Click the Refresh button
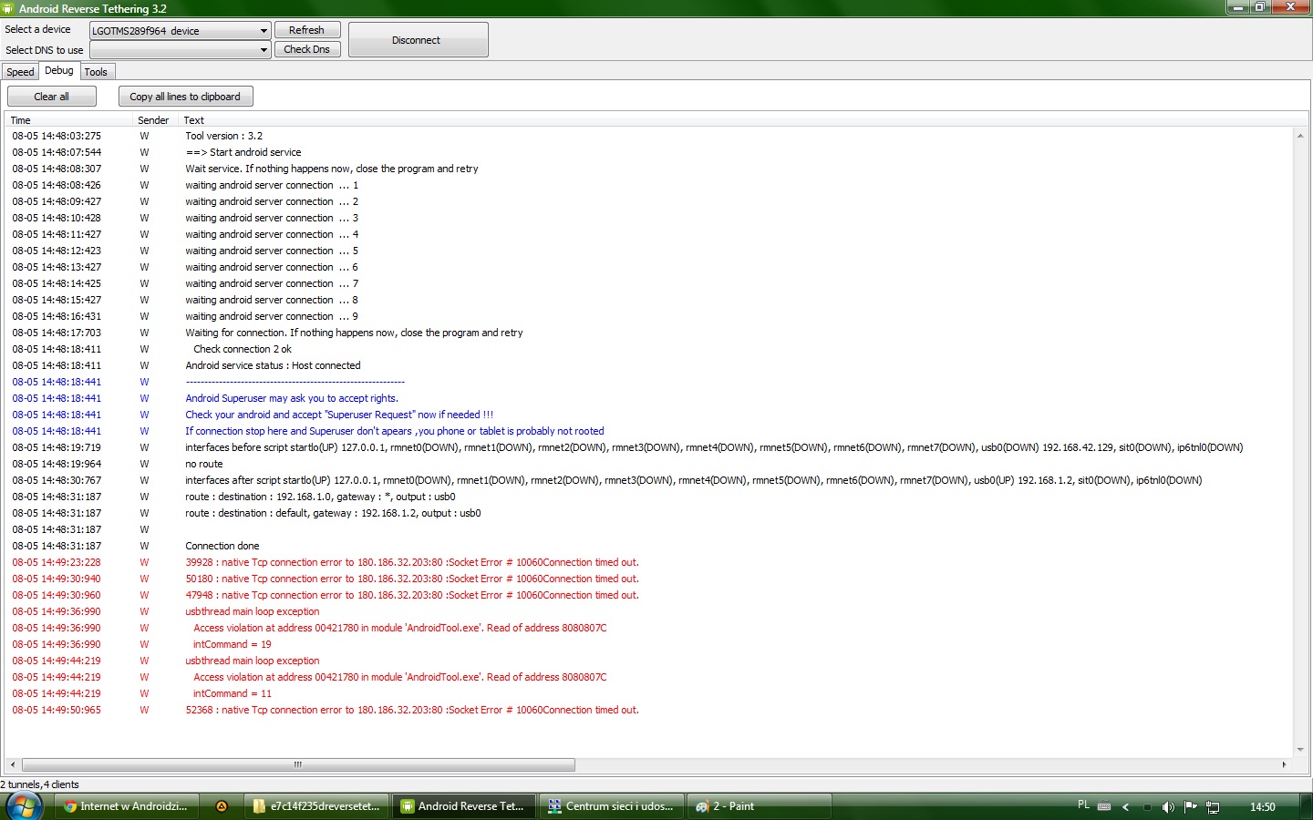This screenshot has width=1313, height=820. point(307,30)
